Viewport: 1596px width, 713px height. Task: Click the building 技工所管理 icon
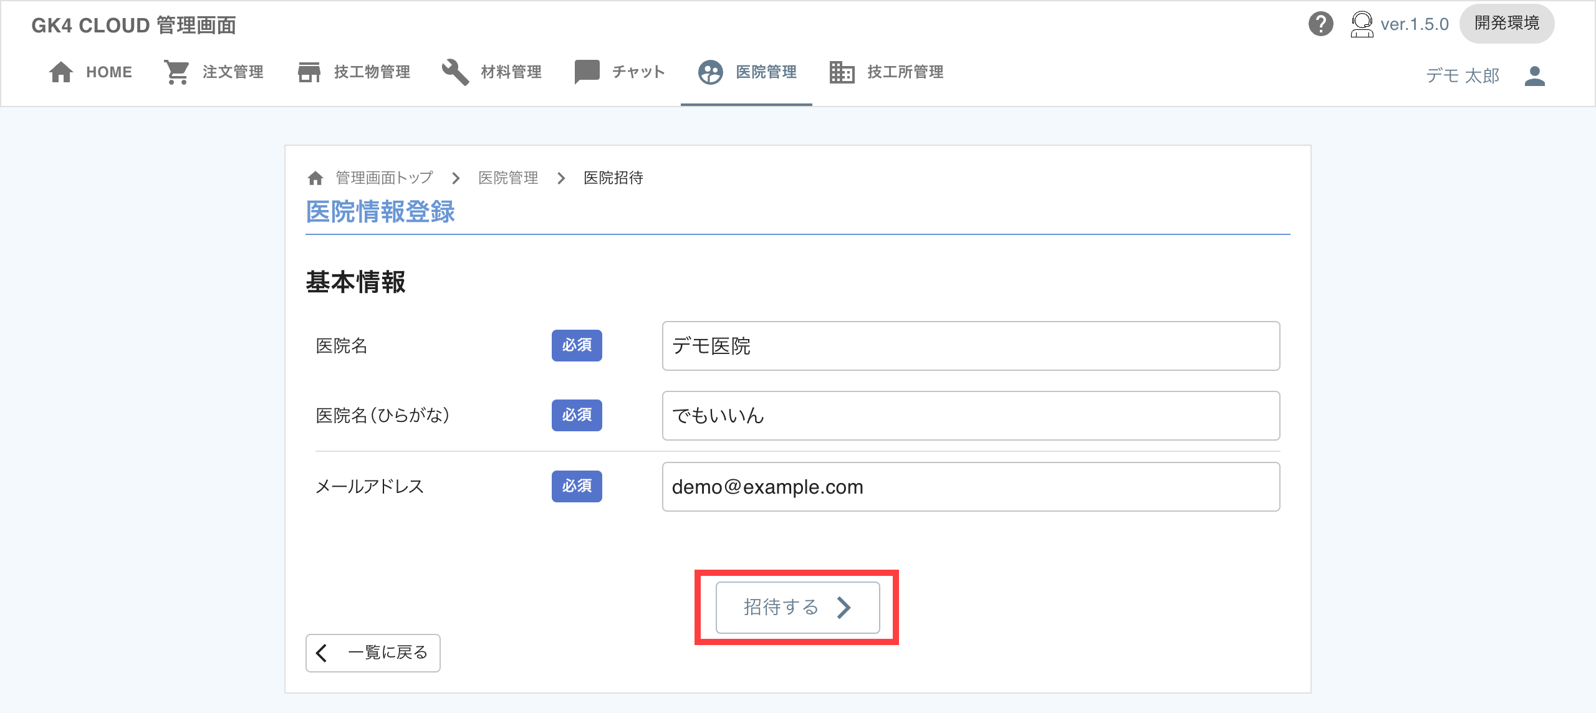[842, 72]
